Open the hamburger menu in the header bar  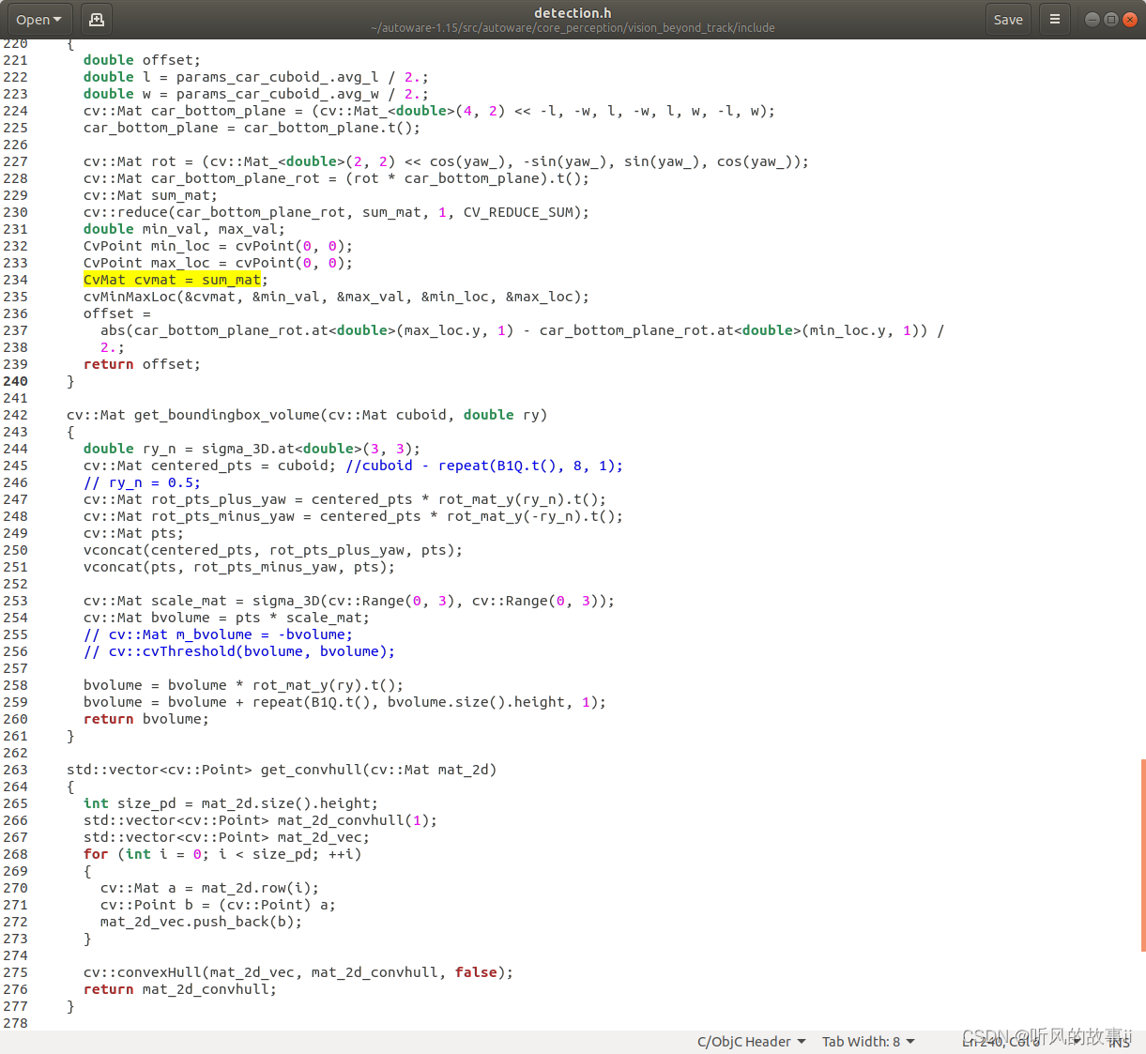click(1055, 19)
